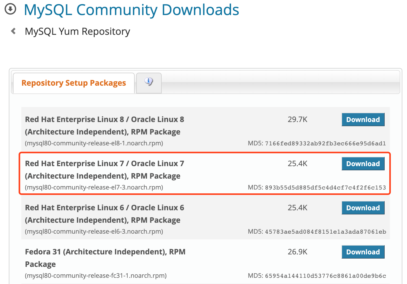Download the Red Hat Enterprise Linux 8 package
The height and width of the screenshot is (284, 407).
[x=363, y=119]
